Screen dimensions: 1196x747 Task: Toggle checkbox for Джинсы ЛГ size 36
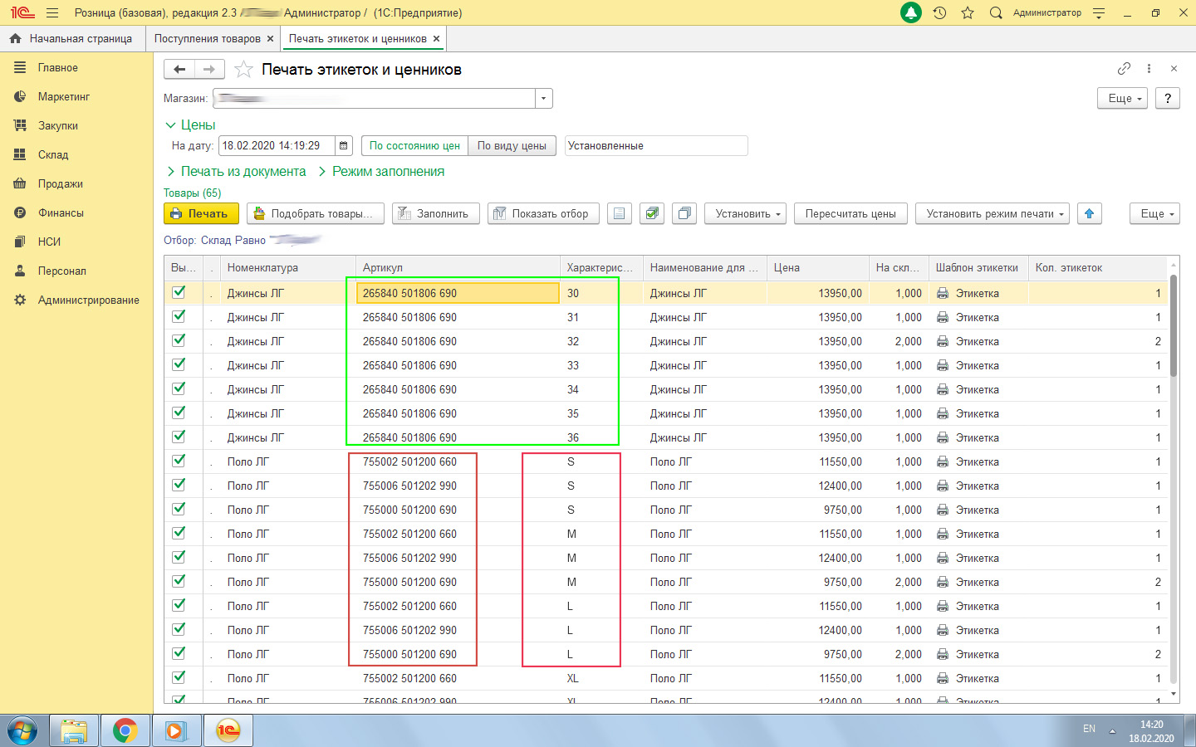pos(179,437)
